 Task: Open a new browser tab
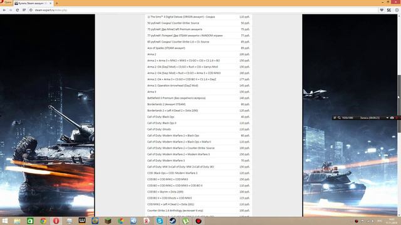(x=57, y=3)
